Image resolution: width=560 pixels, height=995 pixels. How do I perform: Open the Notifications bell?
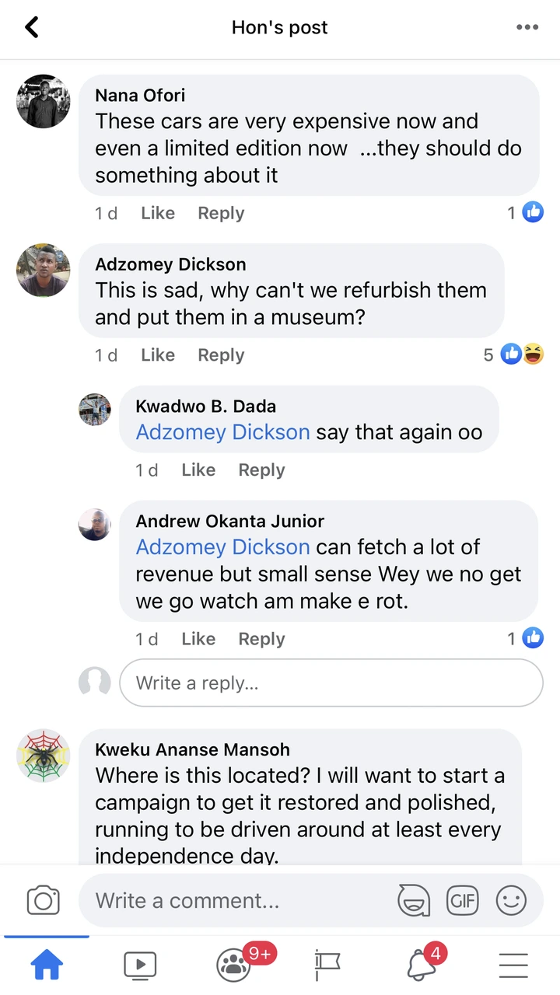(x=421, y=965)
